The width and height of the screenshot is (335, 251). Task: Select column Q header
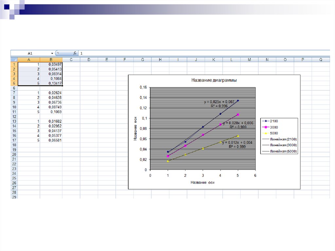321,60
